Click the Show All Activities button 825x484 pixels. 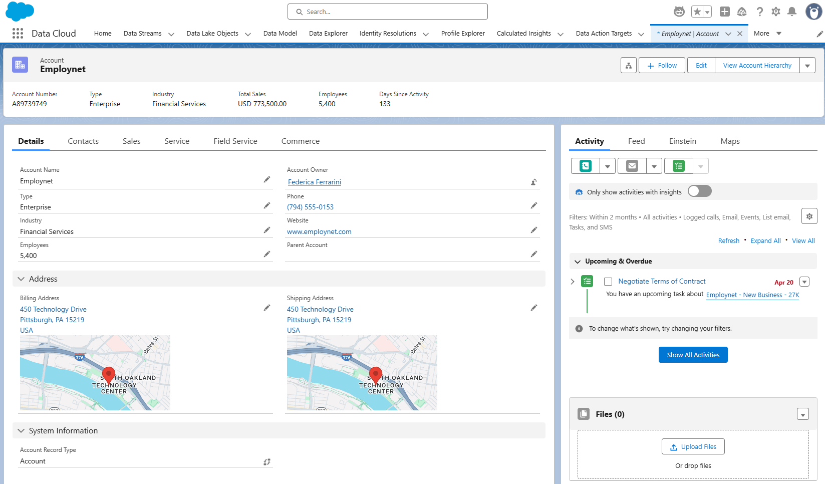pos(693,355)
